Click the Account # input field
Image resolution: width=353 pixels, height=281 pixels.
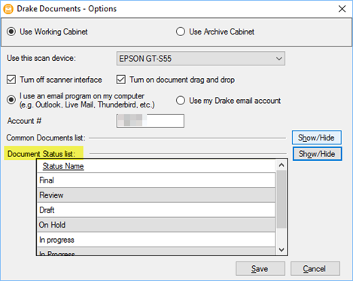click(151, 121)
